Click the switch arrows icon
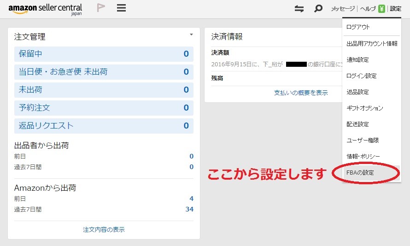 (299, 9)
